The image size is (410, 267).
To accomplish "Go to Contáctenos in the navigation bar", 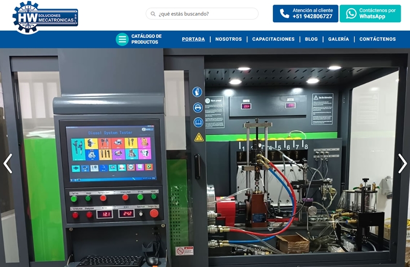I will pyautogui.click(x=377, y=39).
